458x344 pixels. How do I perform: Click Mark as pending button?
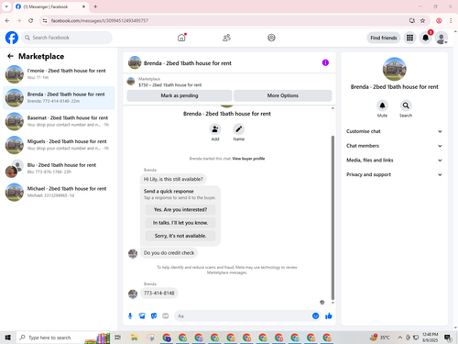coord(180,95)
